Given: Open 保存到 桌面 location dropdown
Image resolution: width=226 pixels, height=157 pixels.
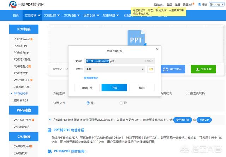Looking at the screenshot, I should (x=114, y=69).
